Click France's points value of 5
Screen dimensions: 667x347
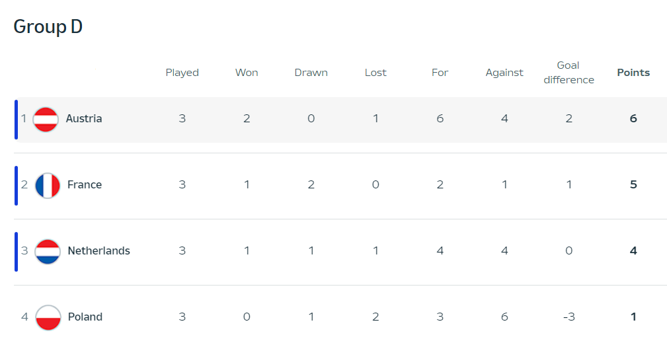633,184
